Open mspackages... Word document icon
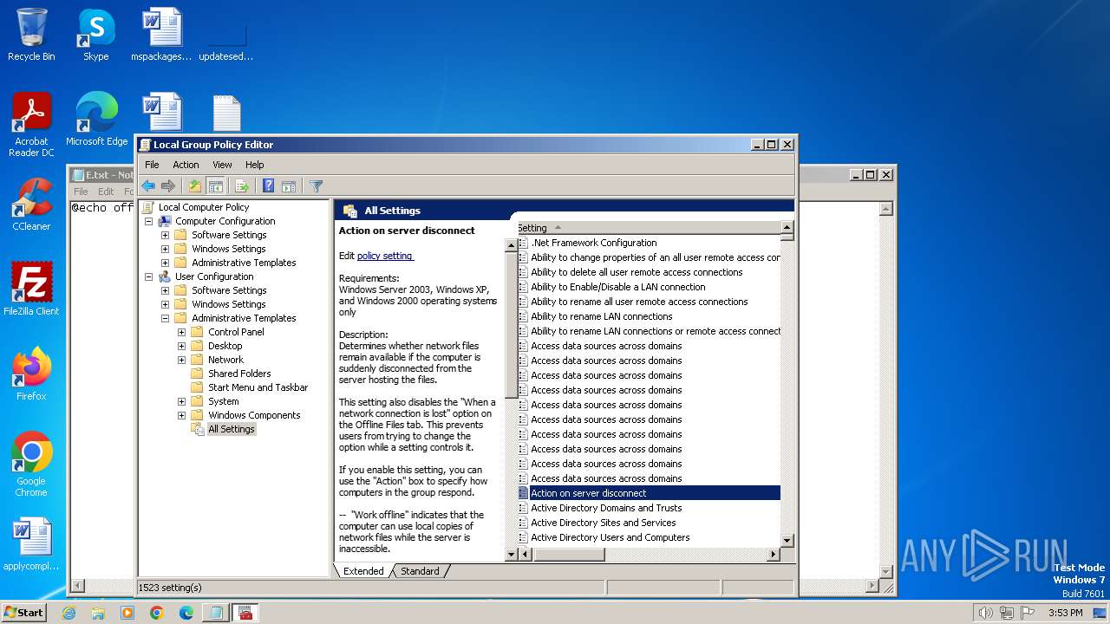Screen dimensions: 1110x624 pos(161,35)
